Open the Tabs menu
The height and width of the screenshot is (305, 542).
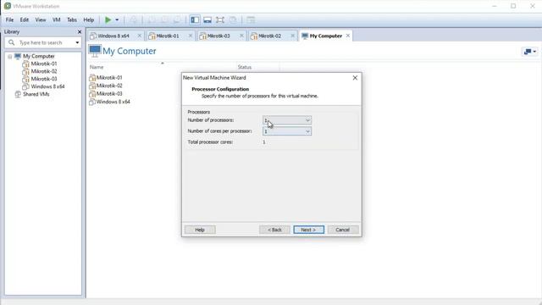pyautogui.click(x=72, y=20)
